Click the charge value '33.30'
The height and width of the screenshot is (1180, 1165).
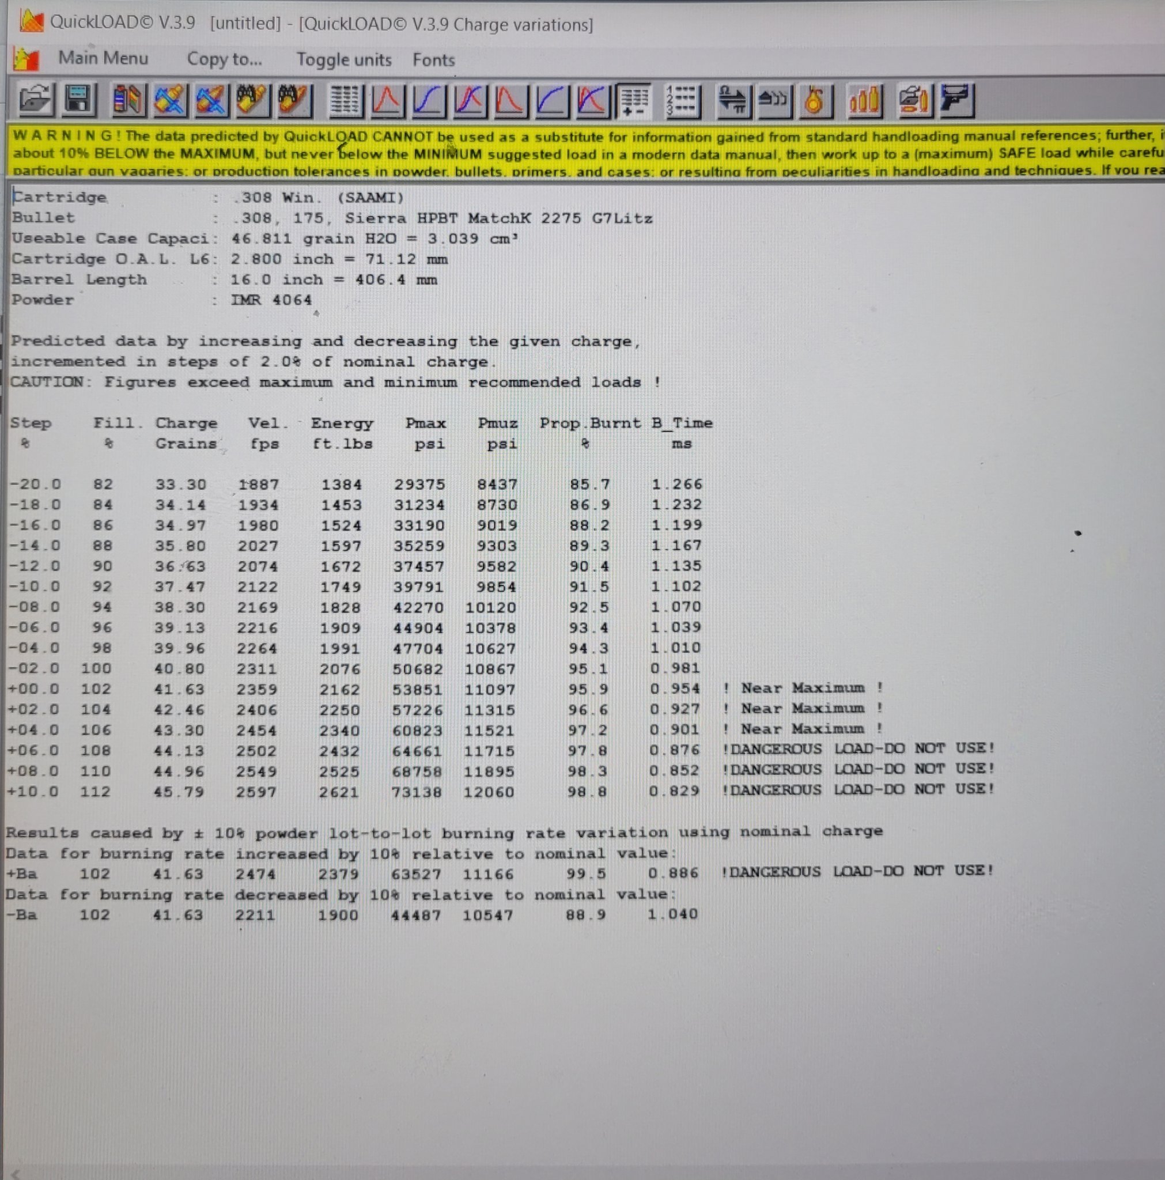pos(181,485)
